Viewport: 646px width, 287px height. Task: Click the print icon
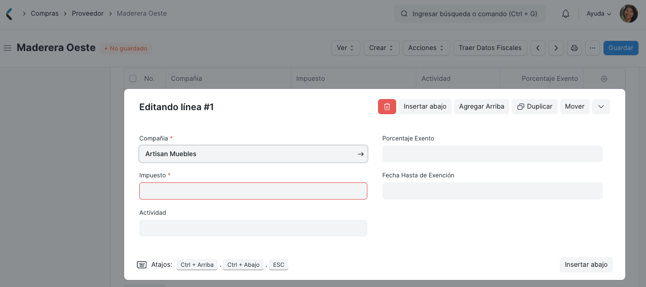tap(574, 48)
